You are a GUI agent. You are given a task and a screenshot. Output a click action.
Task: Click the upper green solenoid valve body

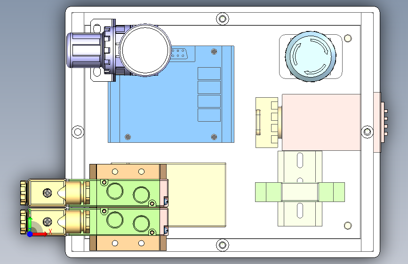128,193
